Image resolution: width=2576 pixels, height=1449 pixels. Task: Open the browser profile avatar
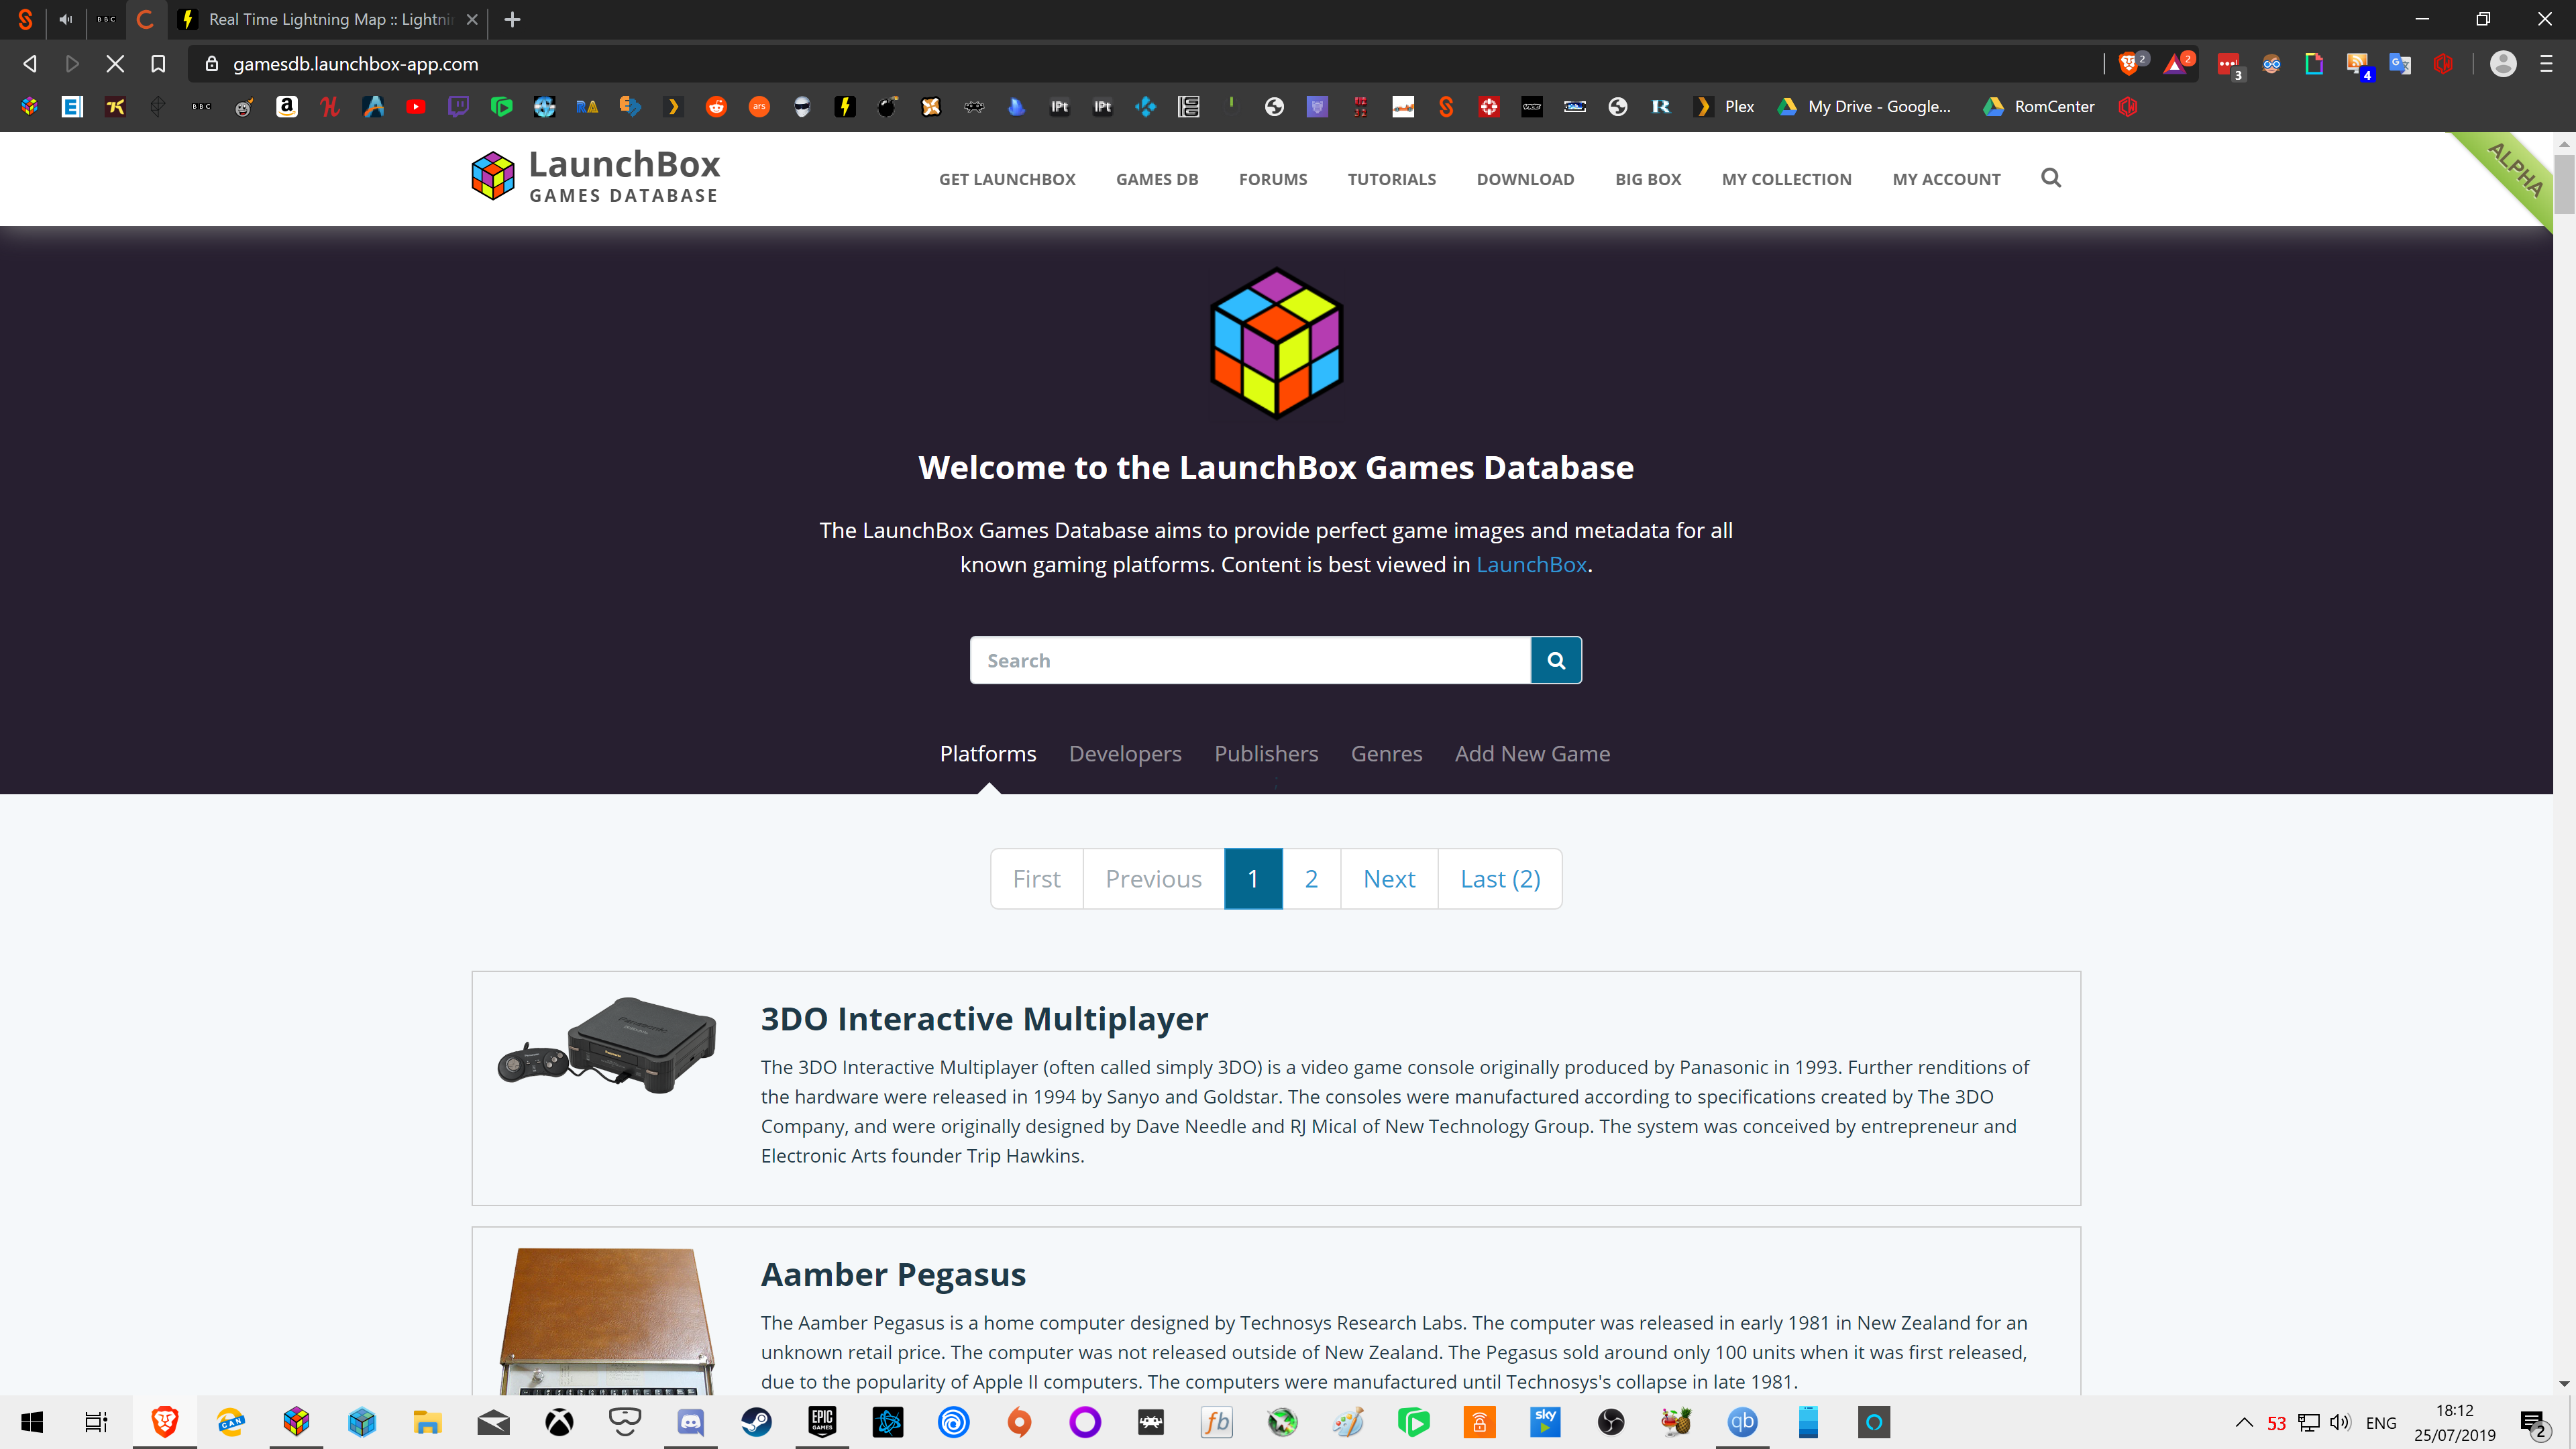(2503, 64)
